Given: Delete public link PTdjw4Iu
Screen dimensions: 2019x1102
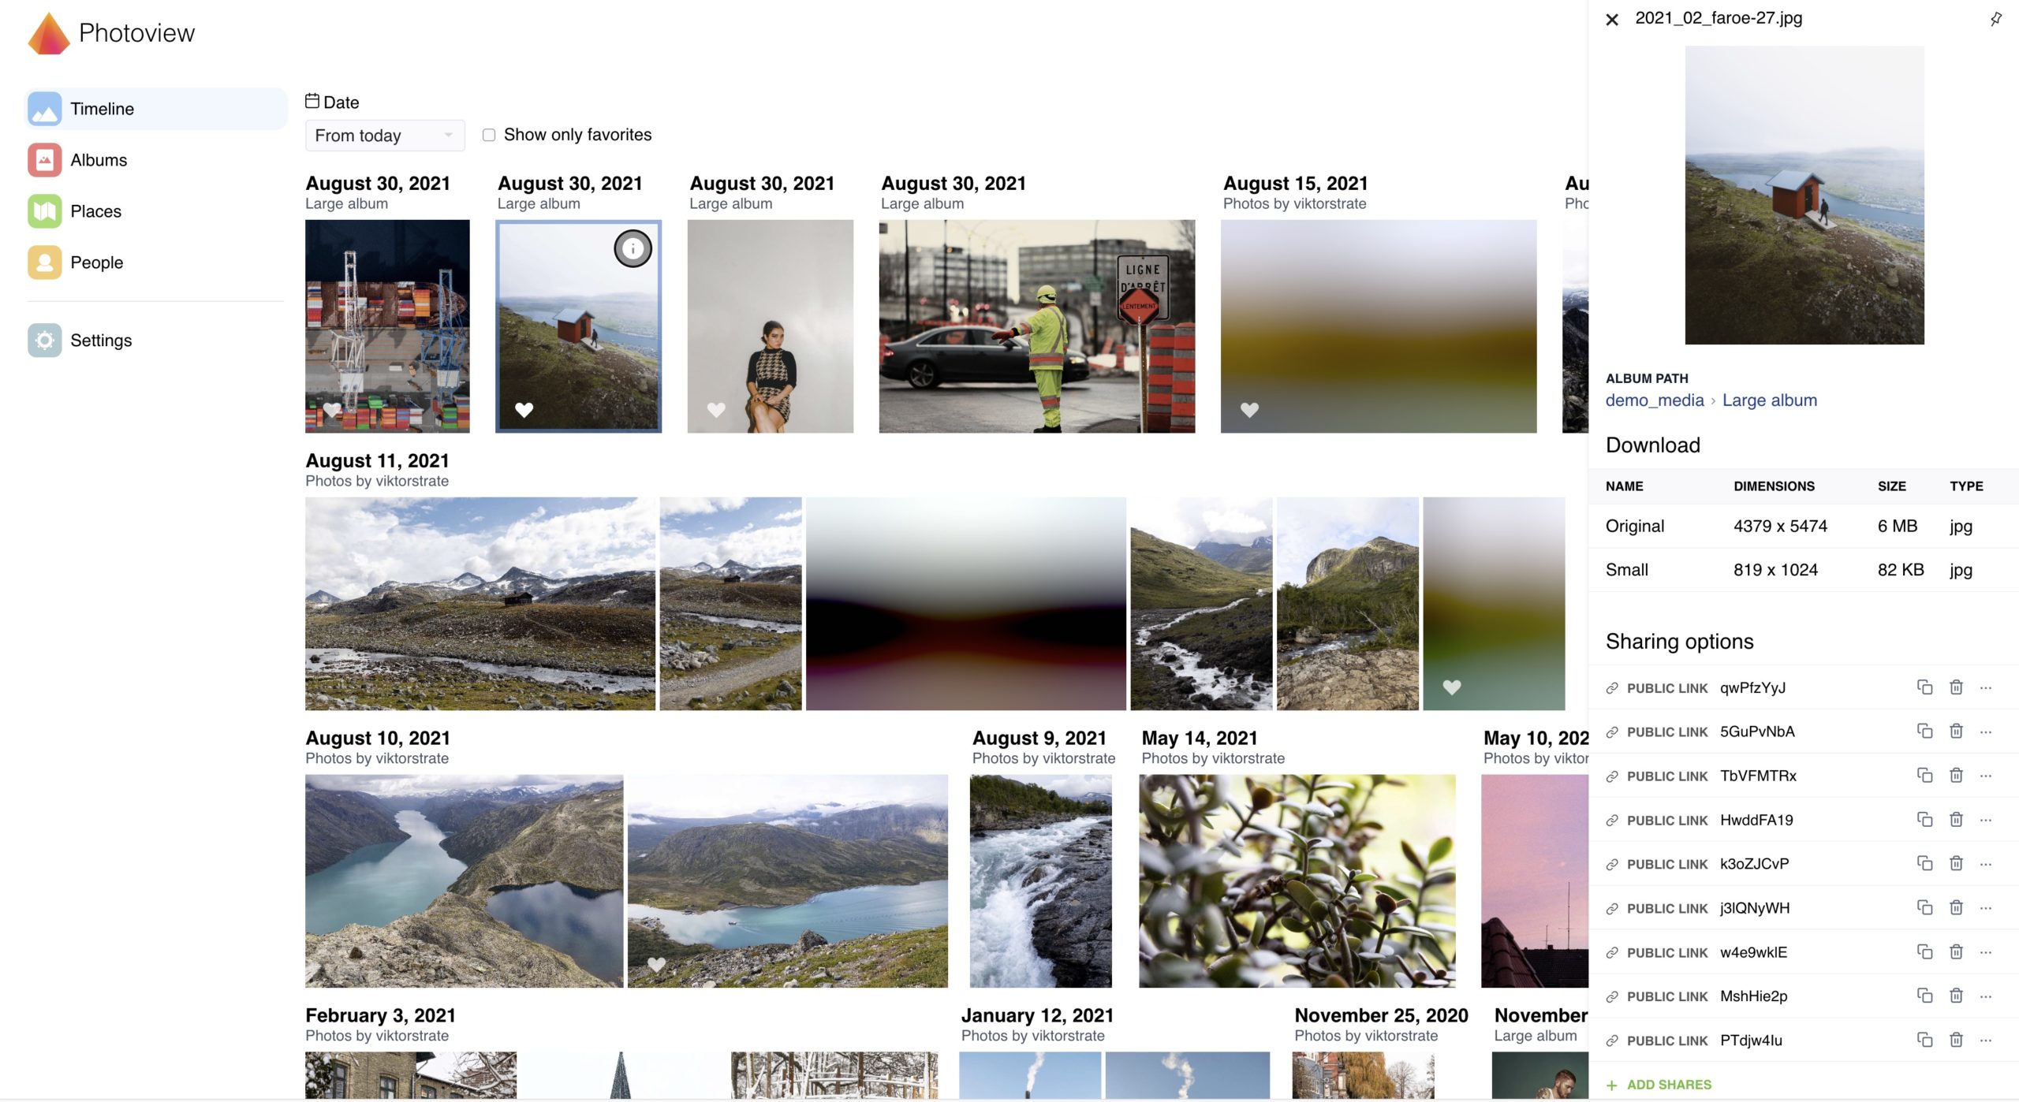Looking at the screenshot, I should point(1956,1041).
